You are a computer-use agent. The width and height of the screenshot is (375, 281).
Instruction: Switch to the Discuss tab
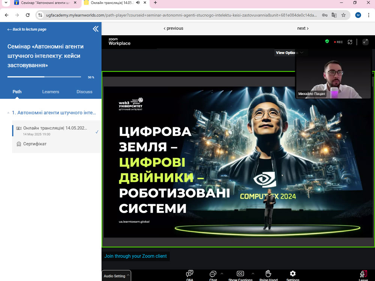coord(84,92)
